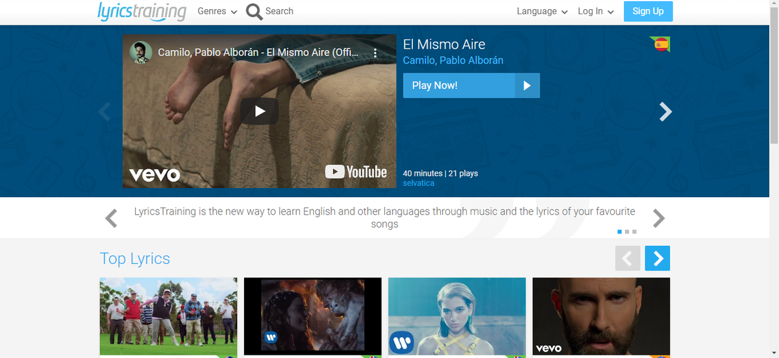Open the golf course group video thumbnail
Viewport: 779px width, 358px height.
(x=168, y=316)
